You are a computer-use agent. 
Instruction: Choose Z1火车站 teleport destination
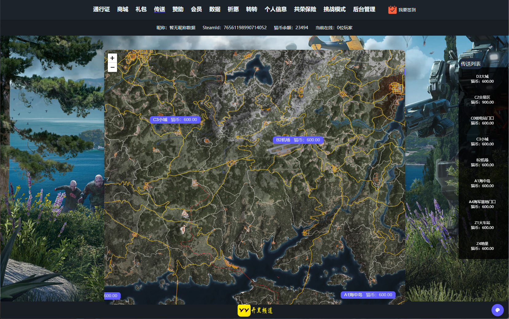(x=482, y=225)
